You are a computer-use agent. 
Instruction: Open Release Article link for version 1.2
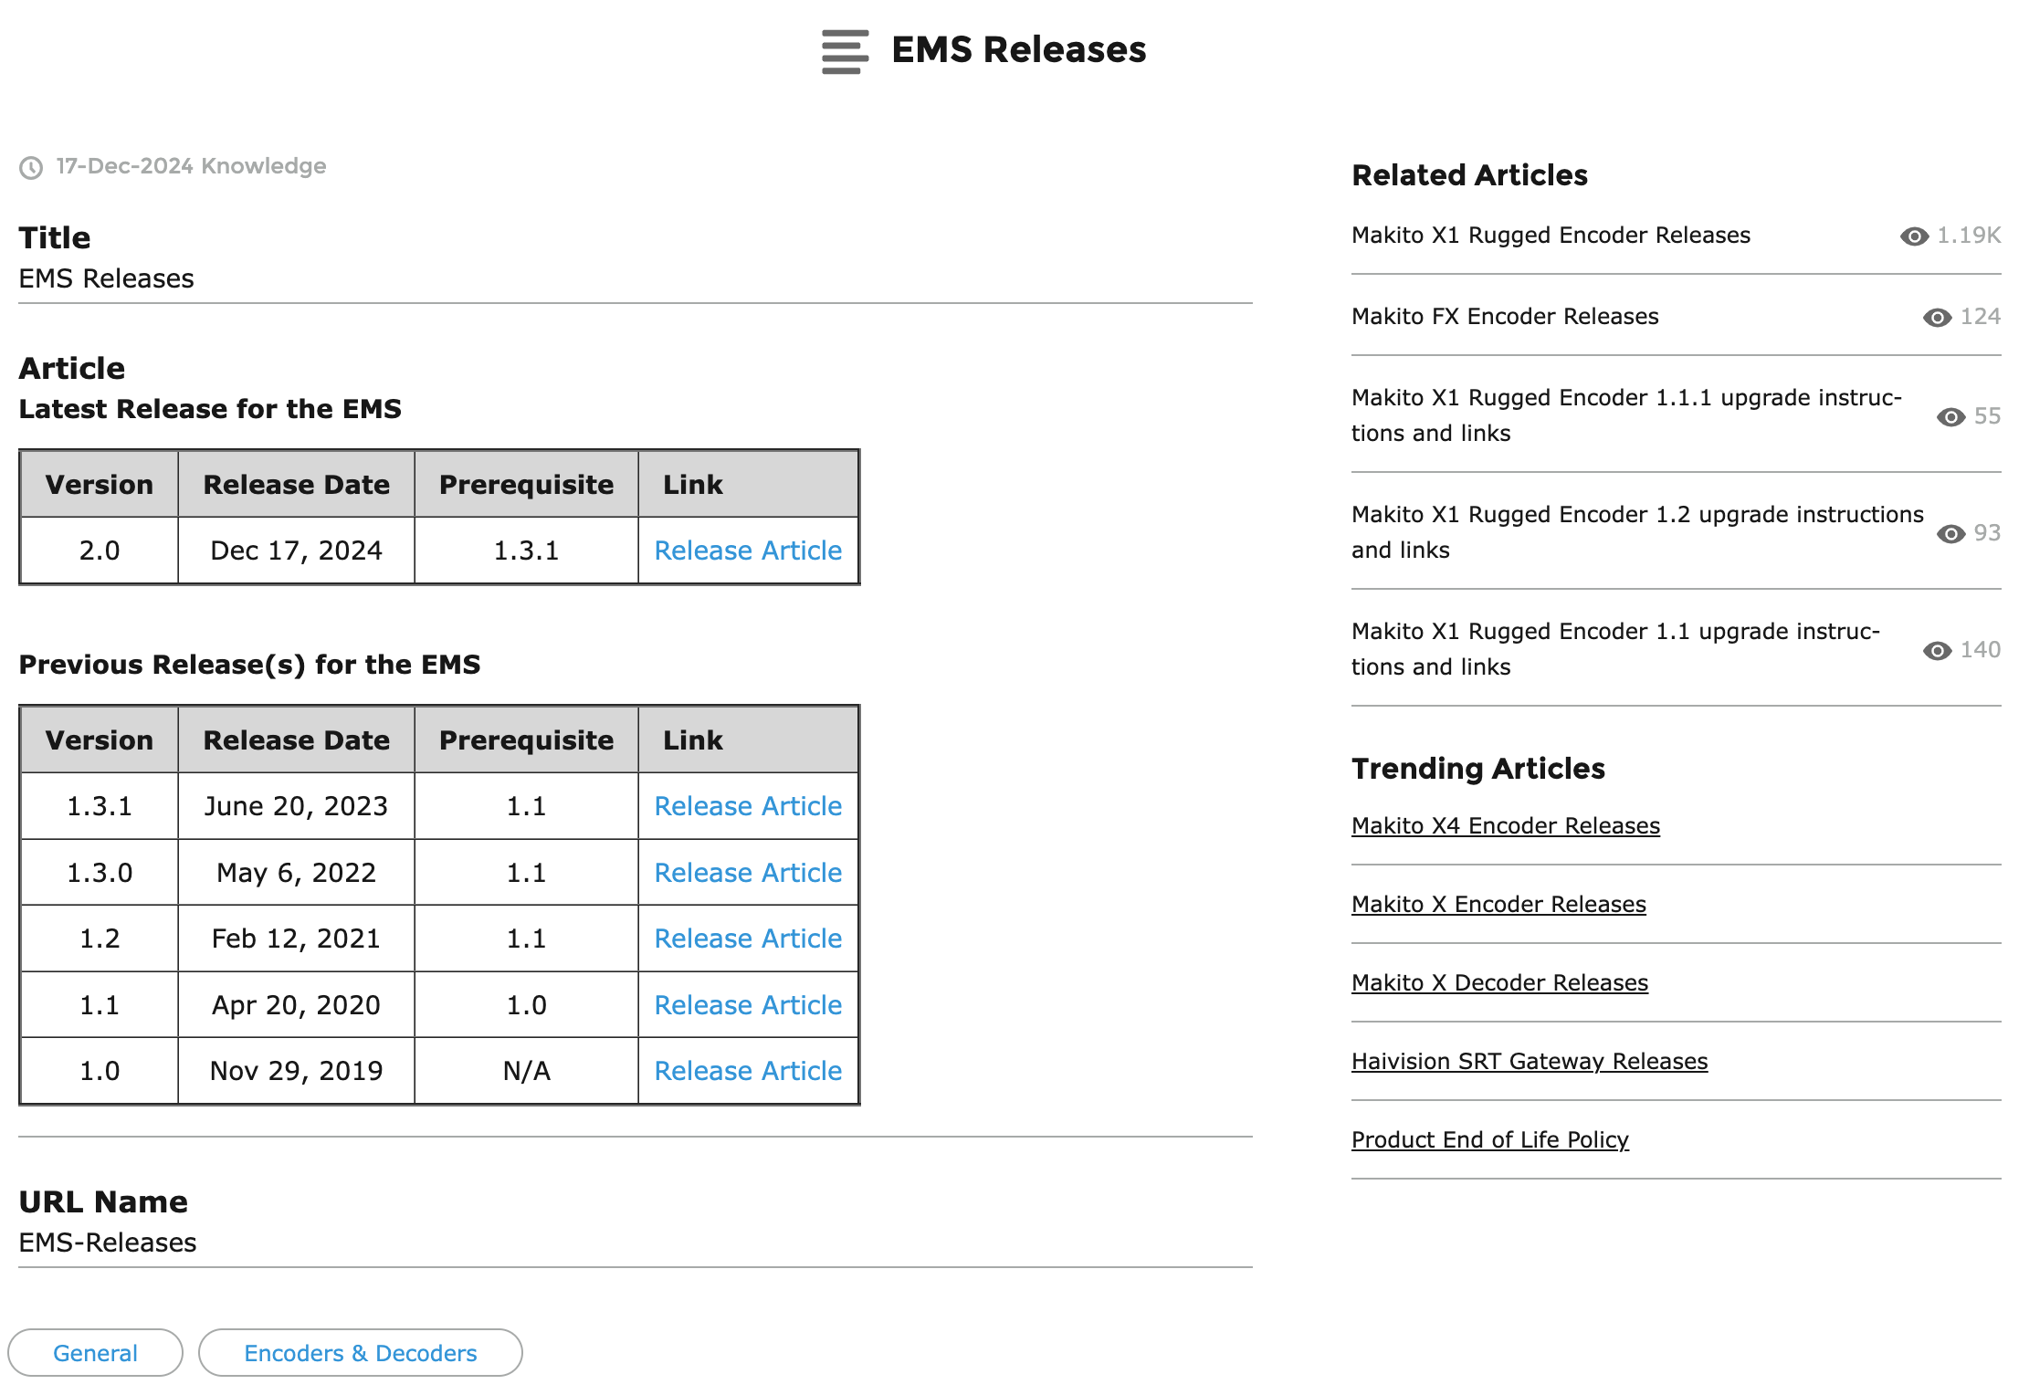748,939
